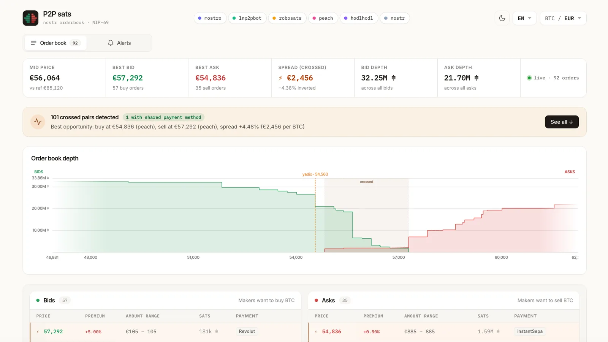The height and width of the screenshot is (342, 608).
Task: Click the BIDS chart legend label
Action: 39,172
